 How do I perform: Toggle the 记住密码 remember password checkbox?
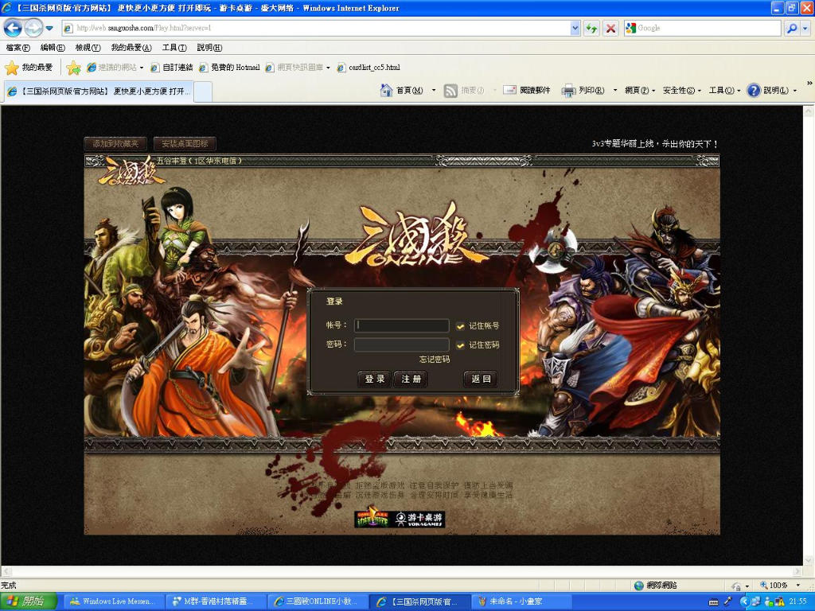(x=460, y=345)
